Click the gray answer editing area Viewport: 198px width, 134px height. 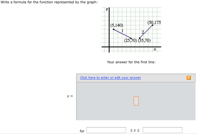(x=136, y=101)
